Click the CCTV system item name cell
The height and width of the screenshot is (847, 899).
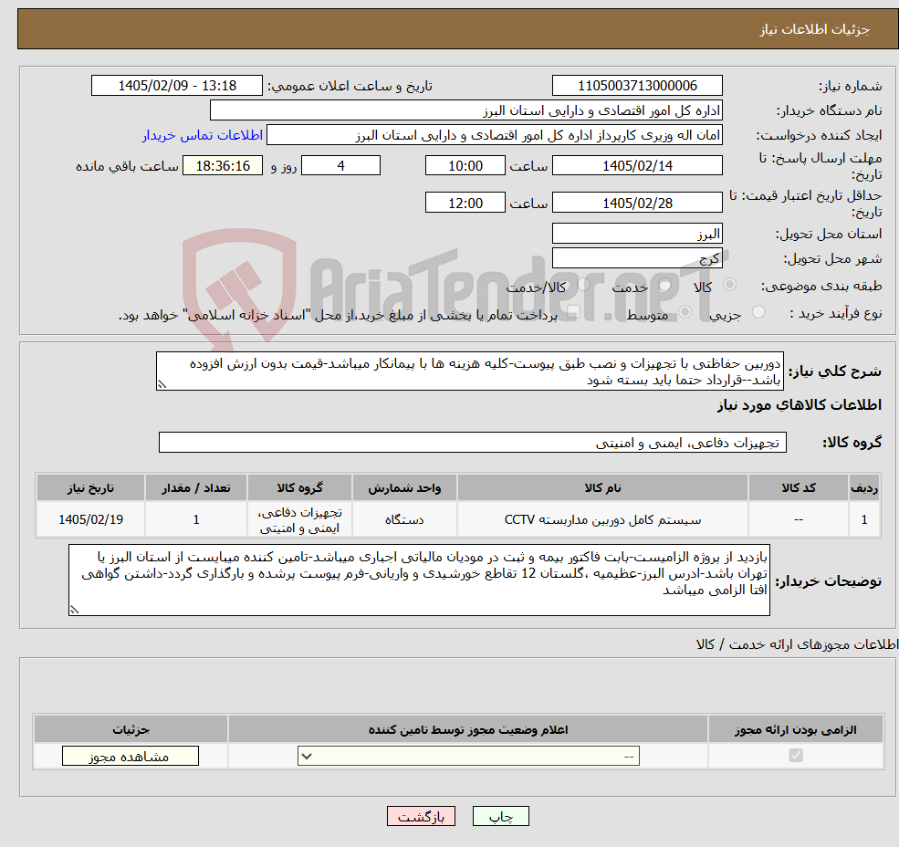(x=602, y=519)
